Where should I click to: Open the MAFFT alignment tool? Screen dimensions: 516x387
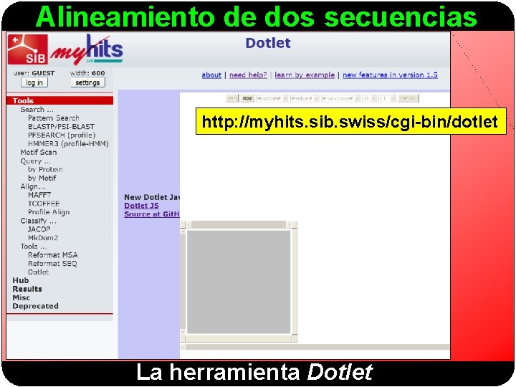coord(39,195)
